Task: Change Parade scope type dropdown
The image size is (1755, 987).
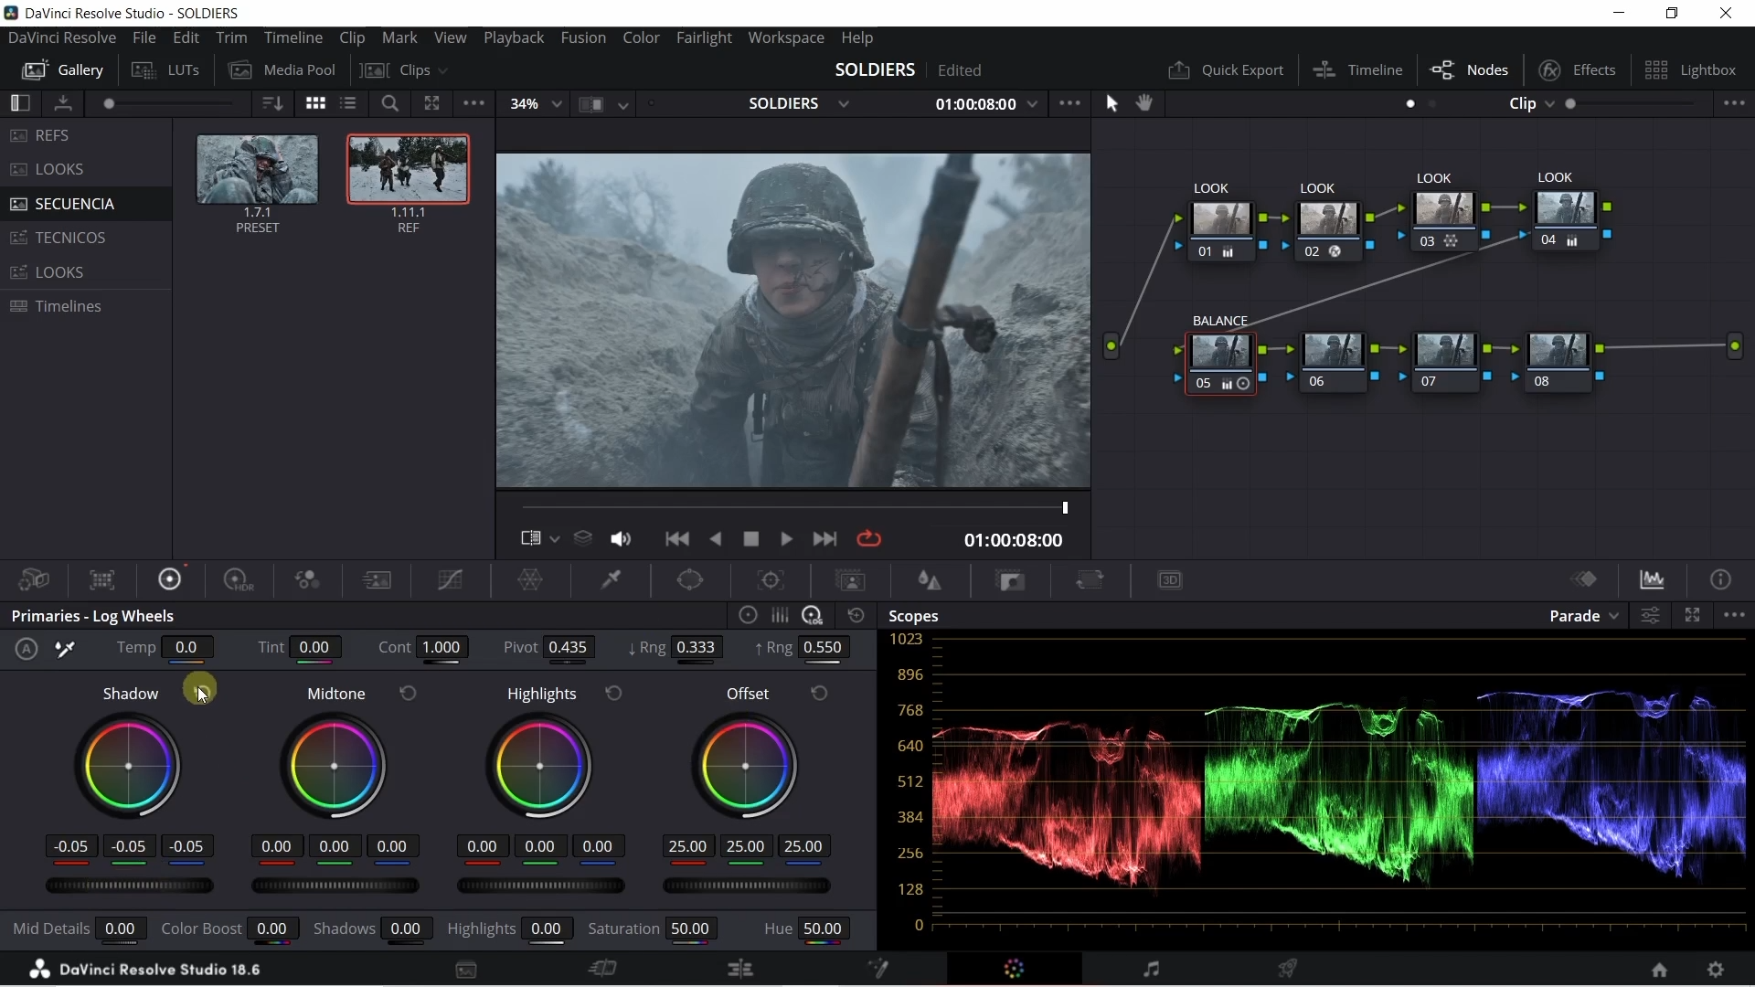Action: tap(1583, 616)
